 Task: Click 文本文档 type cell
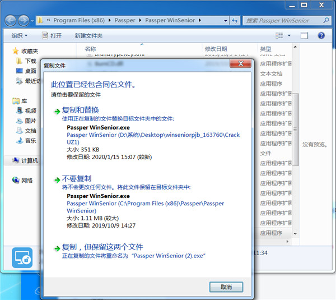271,74
